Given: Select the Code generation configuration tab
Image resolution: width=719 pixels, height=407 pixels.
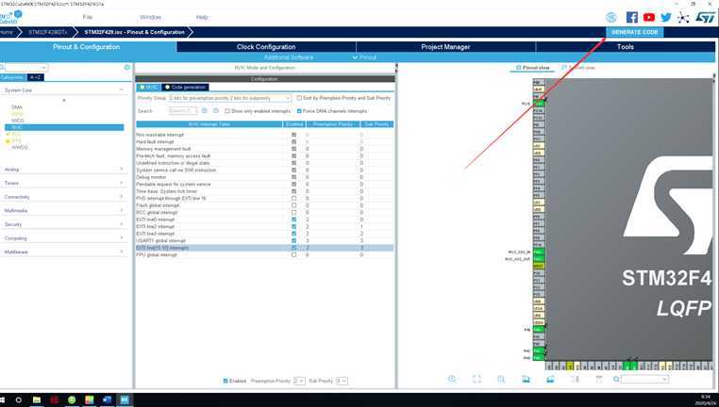Looking at the screenshot, I should [x=185, y=87].
